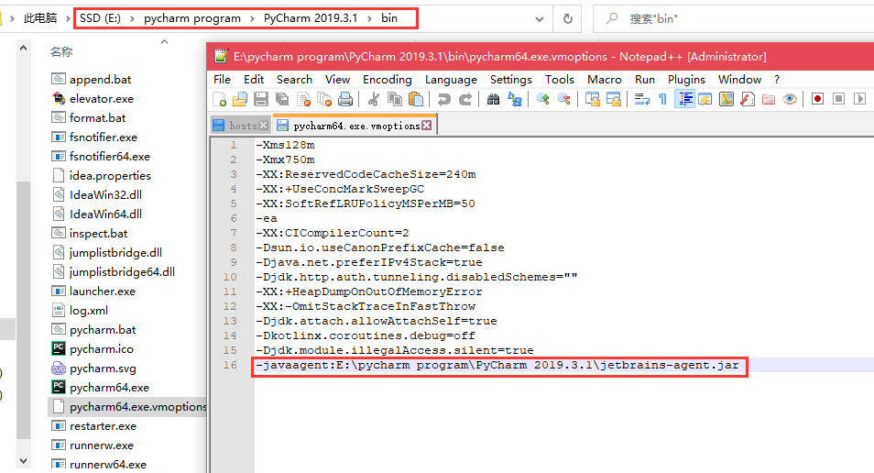Click the Playback macro icon
Viewport: 874px width, 473px height.
tap(859, 99)
